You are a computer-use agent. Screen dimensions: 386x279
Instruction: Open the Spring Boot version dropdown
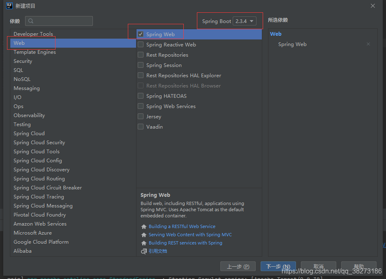click(x=245, y=21)
